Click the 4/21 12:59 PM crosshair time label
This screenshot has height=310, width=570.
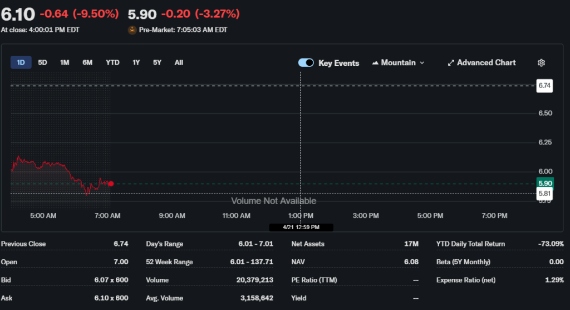click(x=301, y=227)
